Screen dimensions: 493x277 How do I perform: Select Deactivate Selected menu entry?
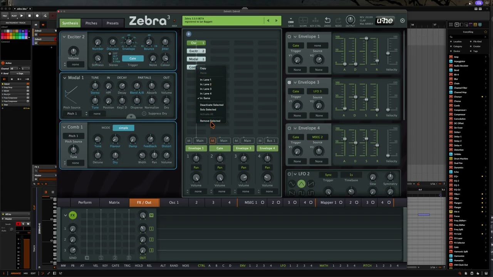click(x=211, y=105)
